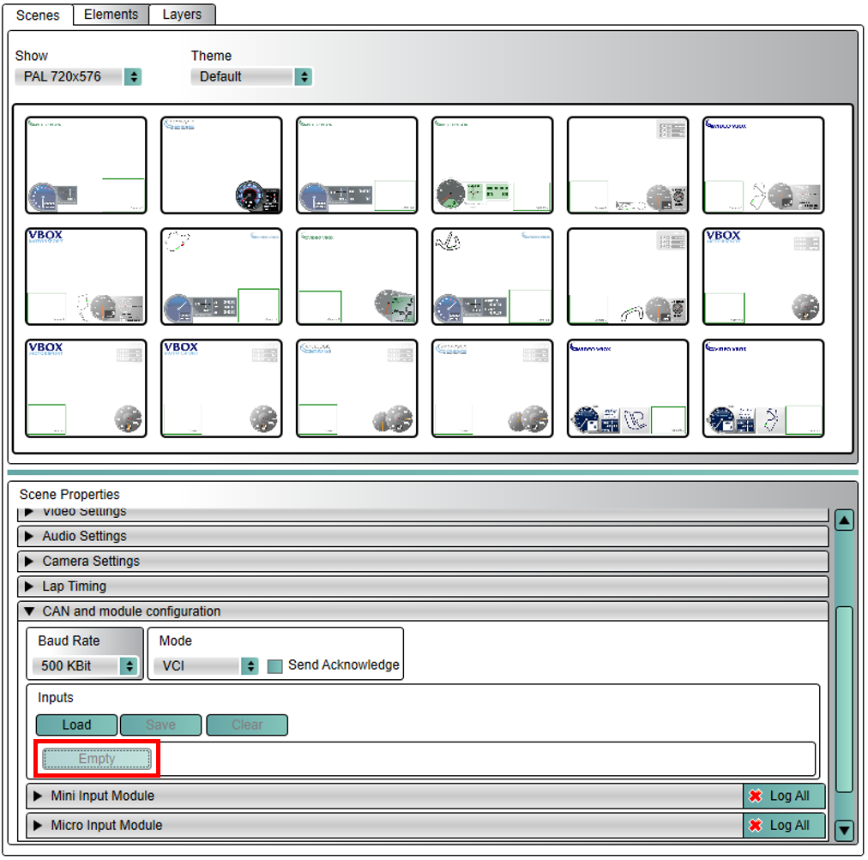Expand the Micro Input Module section
This screenshot has width=868, height=860.
pyautogui.click(x=384, y=825)
